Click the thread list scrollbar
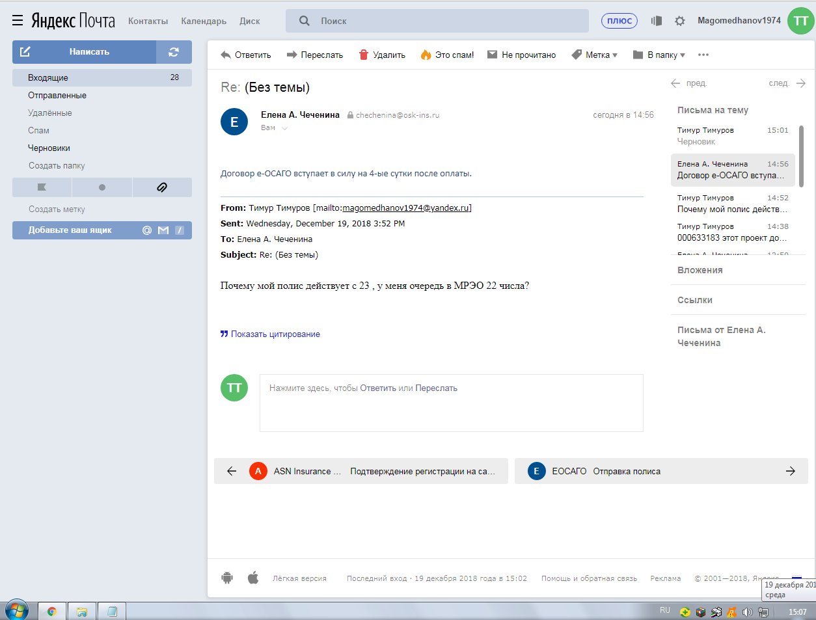 coord(801,156)
